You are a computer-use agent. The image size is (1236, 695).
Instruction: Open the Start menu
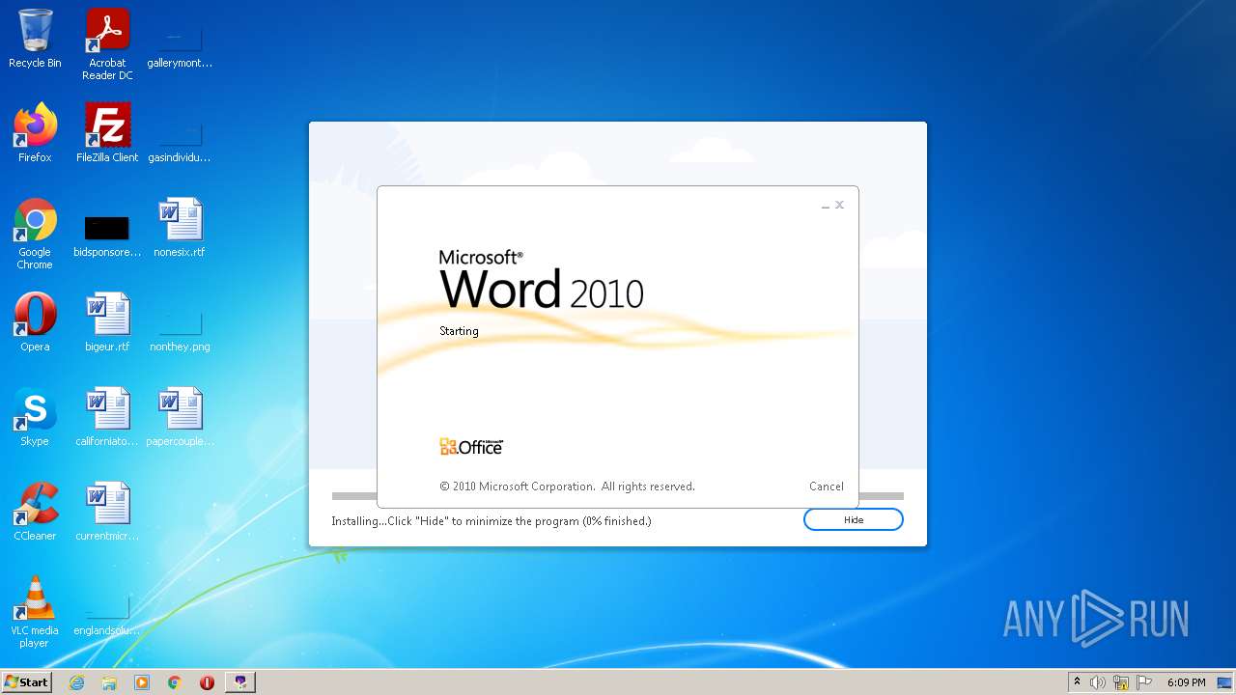pyautogui.click(x=27, y=682)
